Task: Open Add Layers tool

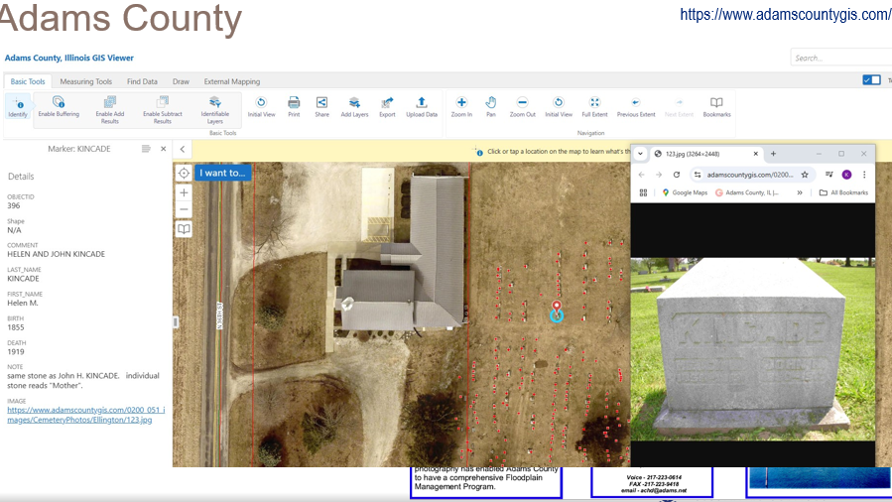Action: tap(354, 106)
